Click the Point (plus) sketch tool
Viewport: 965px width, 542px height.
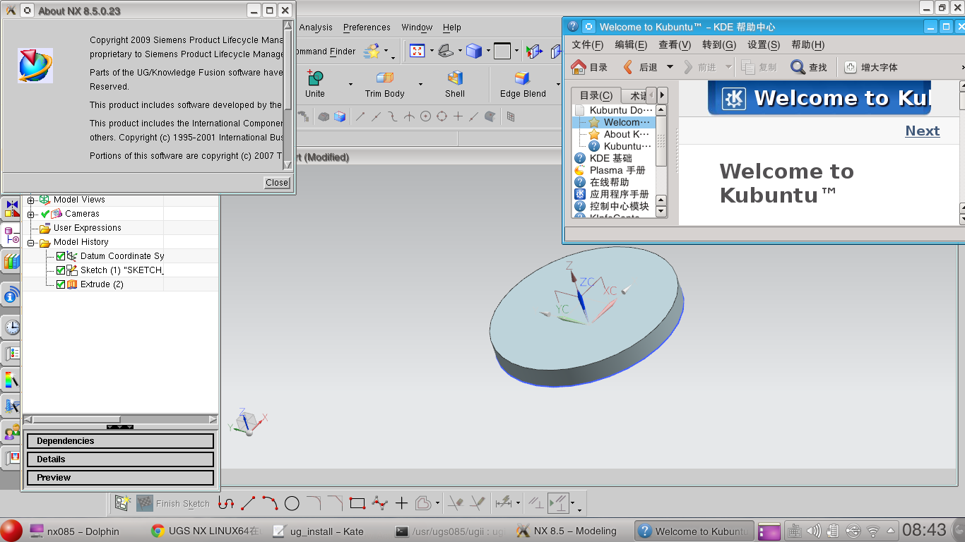tap(401, 503)
